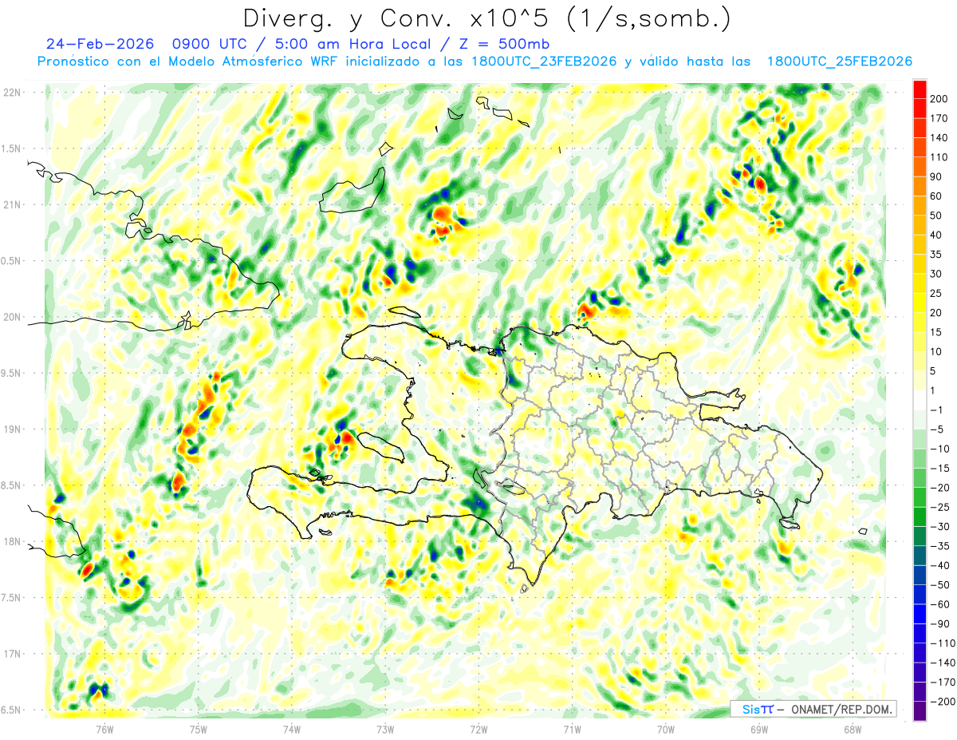Click the "-60" value on the color scale
The height and width of the screenshot is (740, 957).
[x=941, y=604]
